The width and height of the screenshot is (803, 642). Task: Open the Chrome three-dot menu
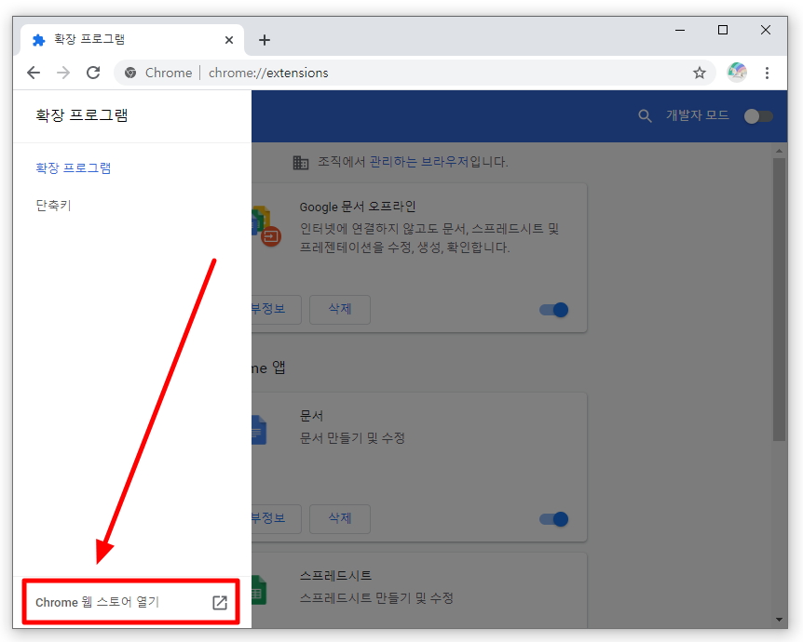pyautogui.click(x=767, y=73)
